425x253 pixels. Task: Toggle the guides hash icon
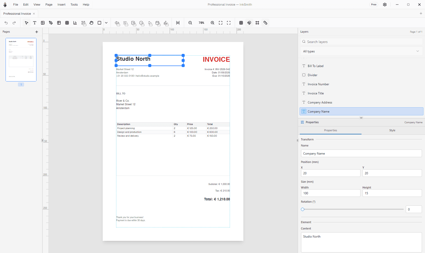pyautogui.click(x=257, y=23)
